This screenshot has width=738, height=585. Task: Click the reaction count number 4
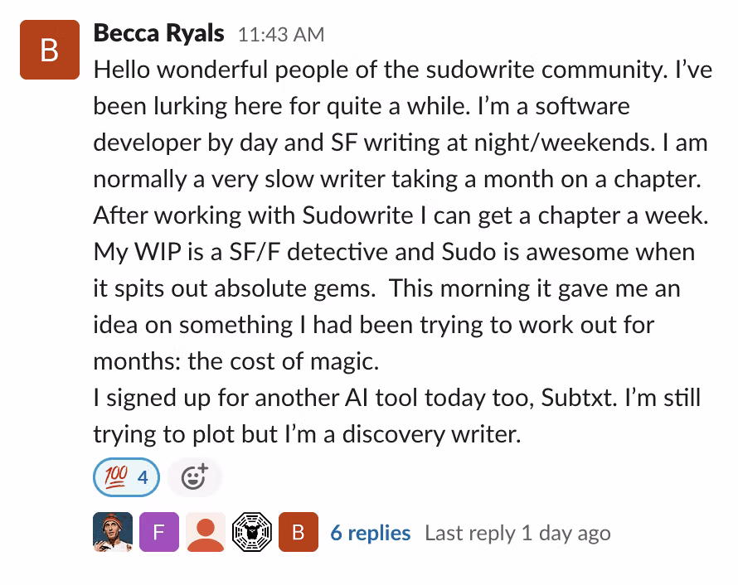(143, 477)
